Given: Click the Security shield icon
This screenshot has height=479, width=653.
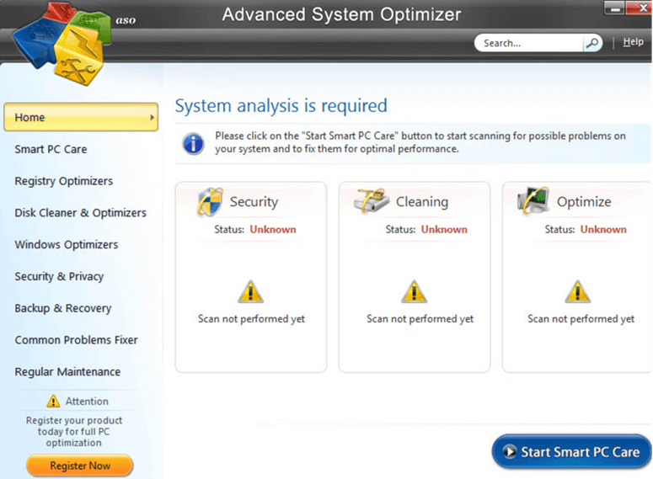Looking at the screenshot, I should click(210, 202).
